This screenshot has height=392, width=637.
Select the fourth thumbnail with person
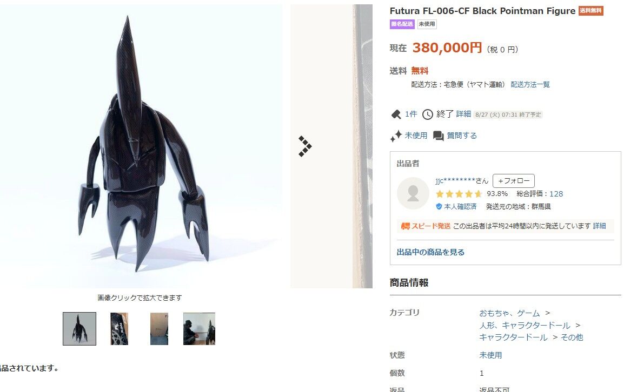pyautogui.click(x=199, y=329)
